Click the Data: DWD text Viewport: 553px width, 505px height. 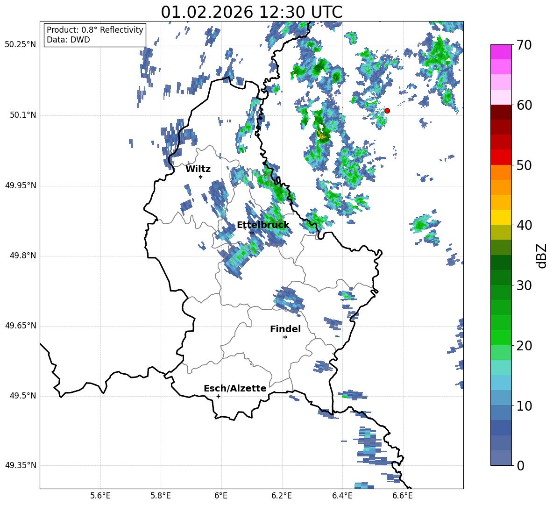pyautogui.click(x=68, y=40)
